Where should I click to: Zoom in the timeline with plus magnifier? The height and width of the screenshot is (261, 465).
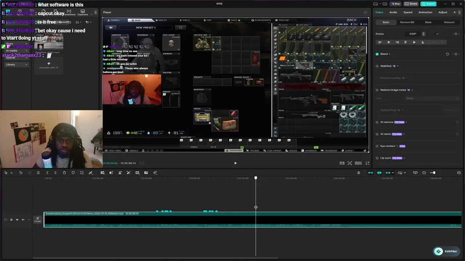point(459,173)
